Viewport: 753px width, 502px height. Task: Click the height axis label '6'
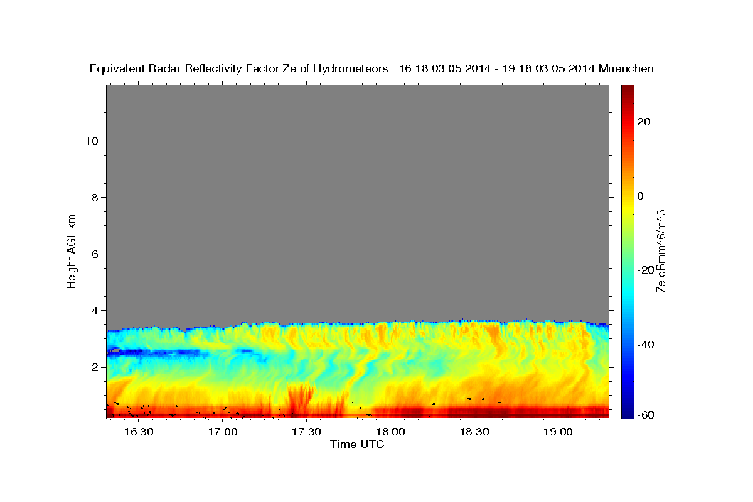pos(94,254)
